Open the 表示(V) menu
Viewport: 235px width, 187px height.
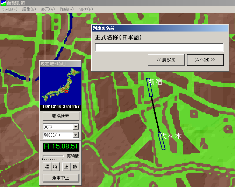[48, 9]
